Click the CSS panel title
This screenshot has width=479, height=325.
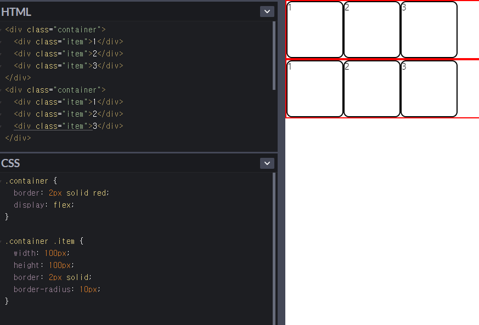point(10,163)
